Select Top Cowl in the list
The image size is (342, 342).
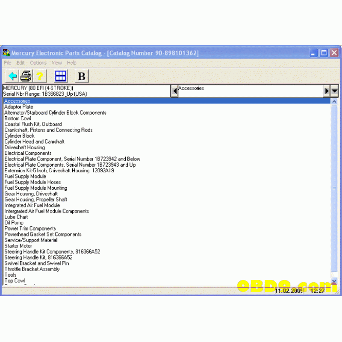[15, 280]
